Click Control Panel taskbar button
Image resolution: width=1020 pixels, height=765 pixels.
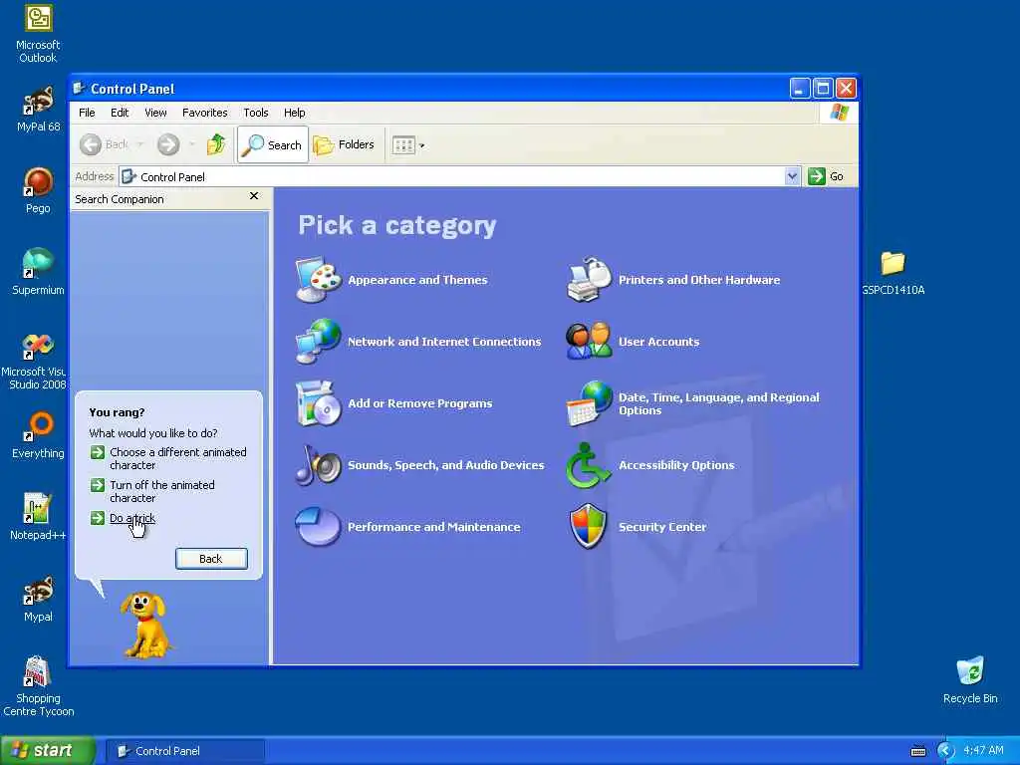184,751
